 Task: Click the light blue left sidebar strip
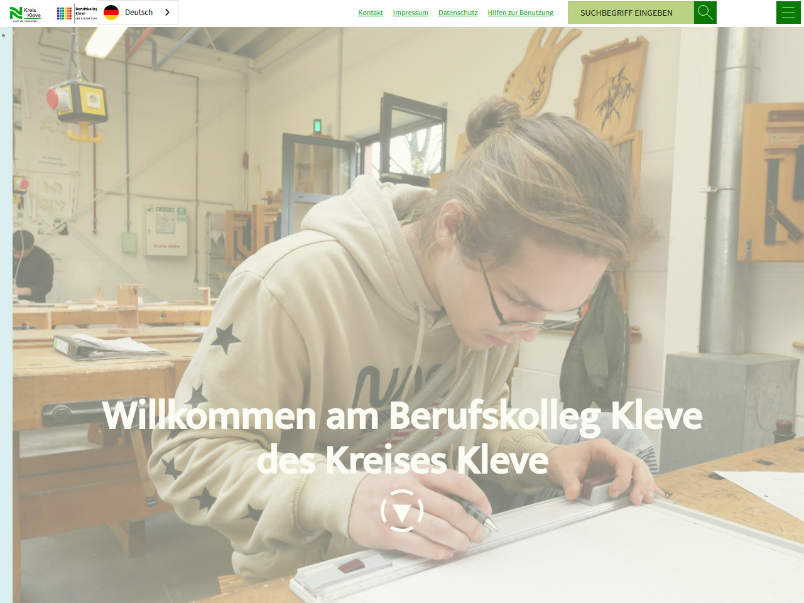pyautogui.click(x=6, y=314)
